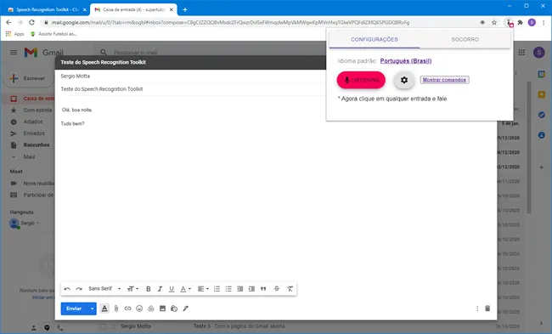
Task: Open Chrome profile avatar in toolbar
Action: [532, 23]
